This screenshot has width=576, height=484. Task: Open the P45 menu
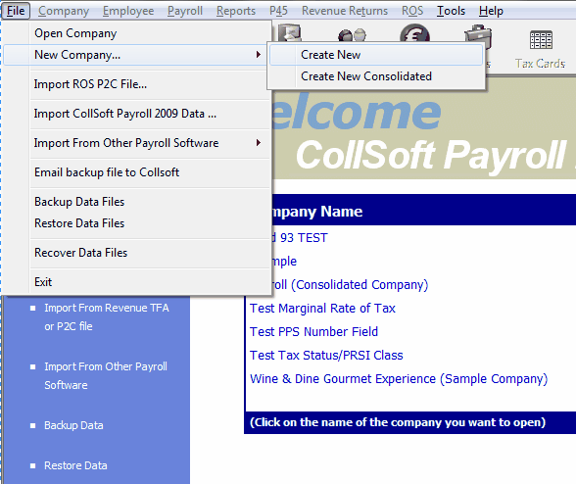pos(278,11)
